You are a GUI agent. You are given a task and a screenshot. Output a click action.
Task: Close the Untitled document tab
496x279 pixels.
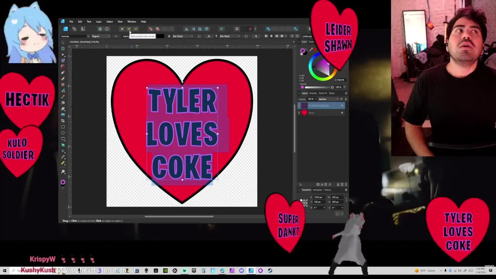click(x=293, y=42)
